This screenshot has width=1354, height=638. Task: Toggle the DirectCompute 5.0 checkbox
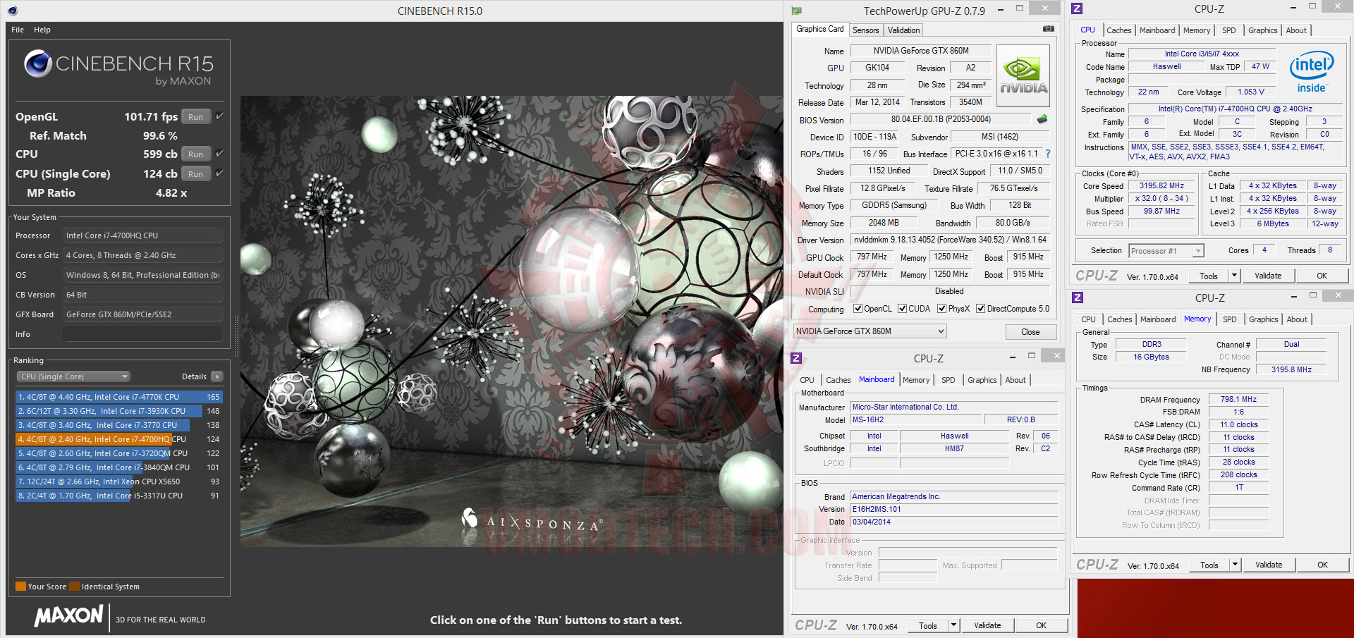tap(980, 309)
